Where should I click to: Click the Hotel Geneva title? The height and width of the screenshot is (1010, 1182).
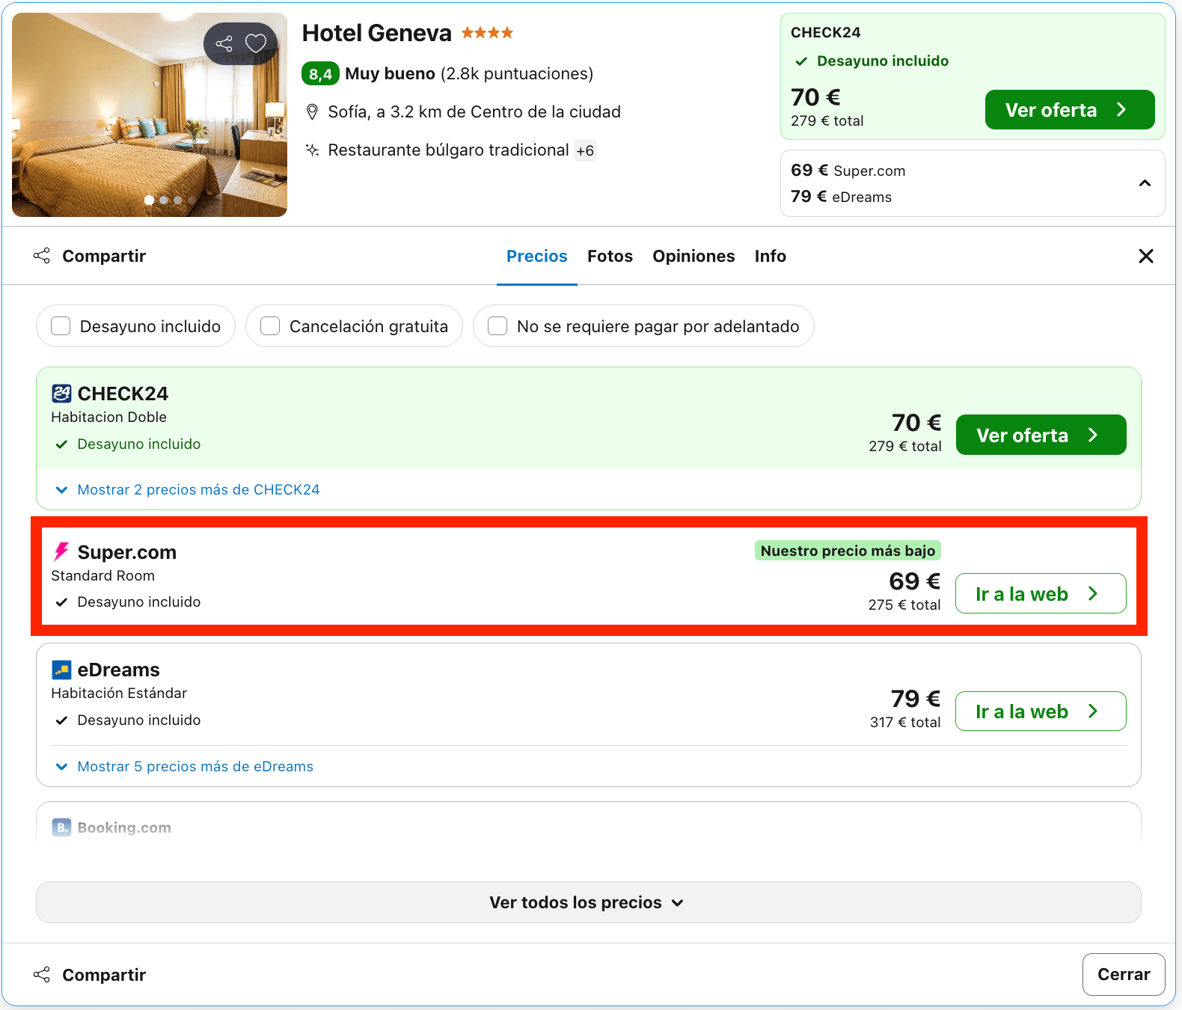point(377,33)
